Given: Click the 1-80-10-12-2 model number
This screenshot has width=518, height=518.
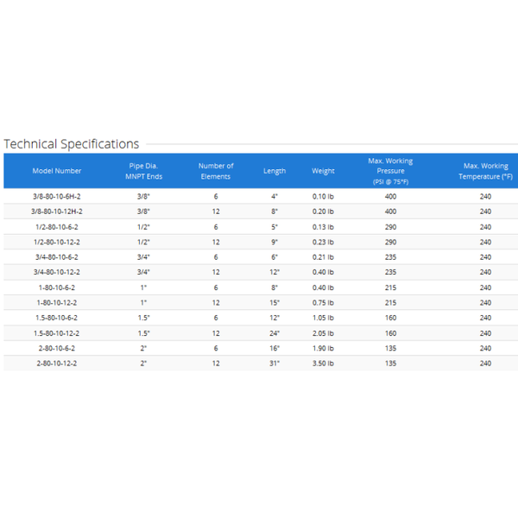Looking at the screenshot, I should (x=57, y=303).
